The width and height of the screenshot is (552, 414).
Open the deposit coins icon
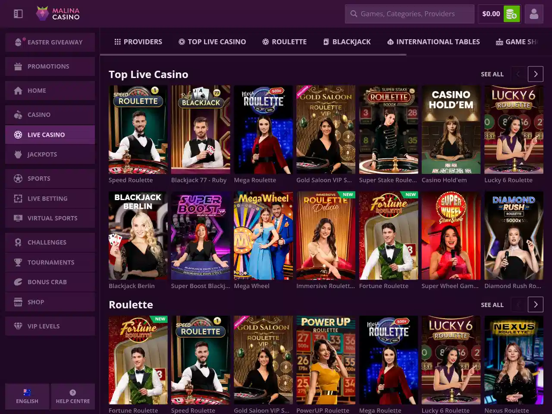click(x=511, y=14)
